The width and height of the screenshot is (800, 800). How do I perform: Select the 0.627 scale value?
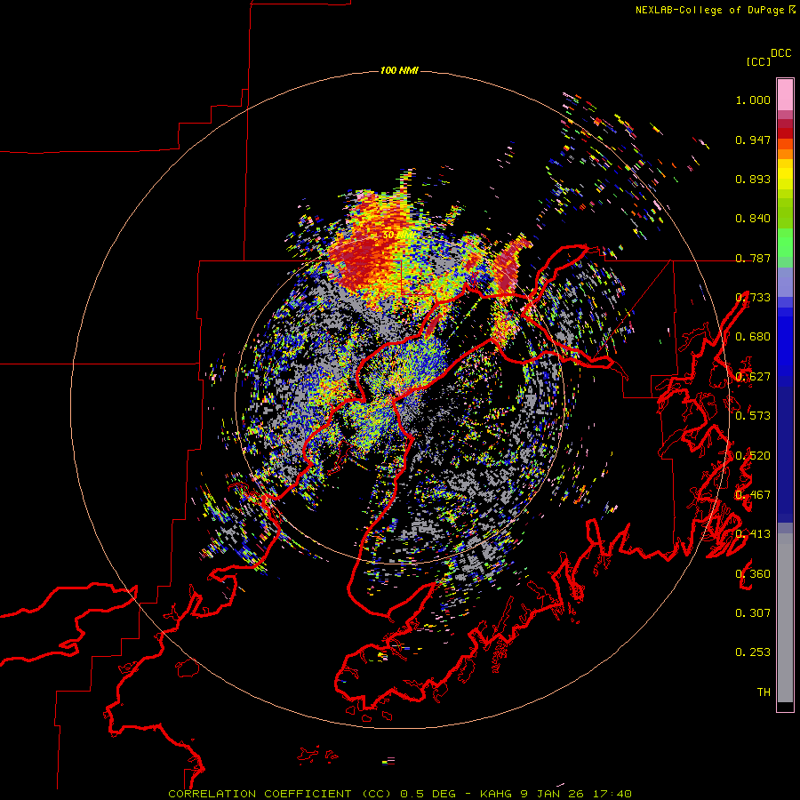pyautogui.click(x=753, y=377)
